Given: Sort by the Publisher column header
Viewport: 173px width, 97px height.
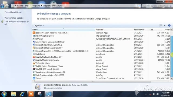Looking at the screenshot, I should [x=114, y=30].
